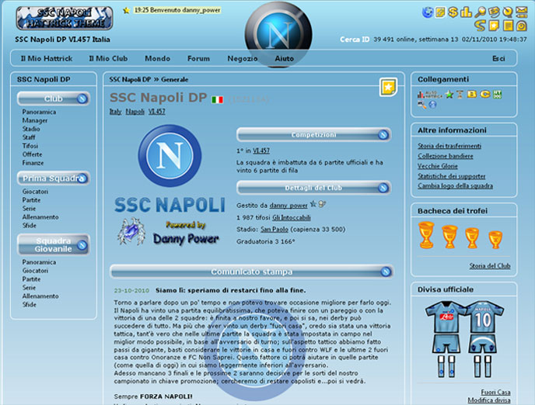Viewport: 535px width, 405px height.
Task: Switch kit view with Fuori Casa link
Action: tap(495, 392)
